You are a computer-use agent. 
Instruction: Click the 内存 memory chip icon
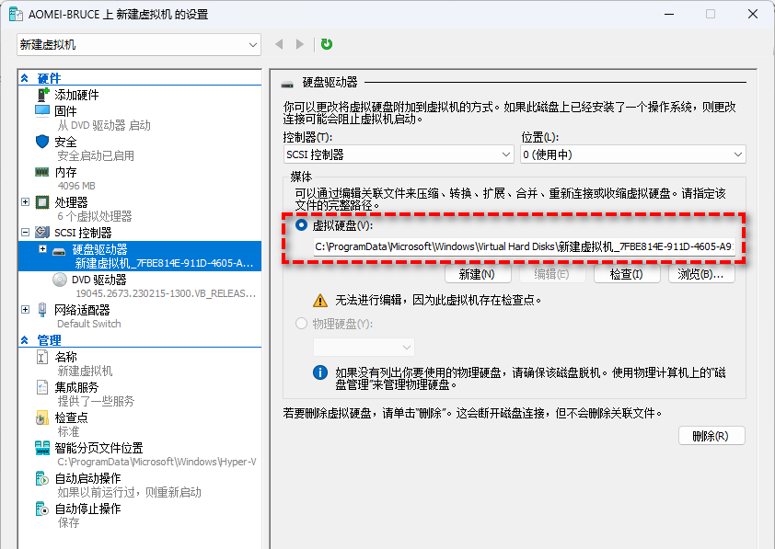pyautogui.click(x=42, y=172)
